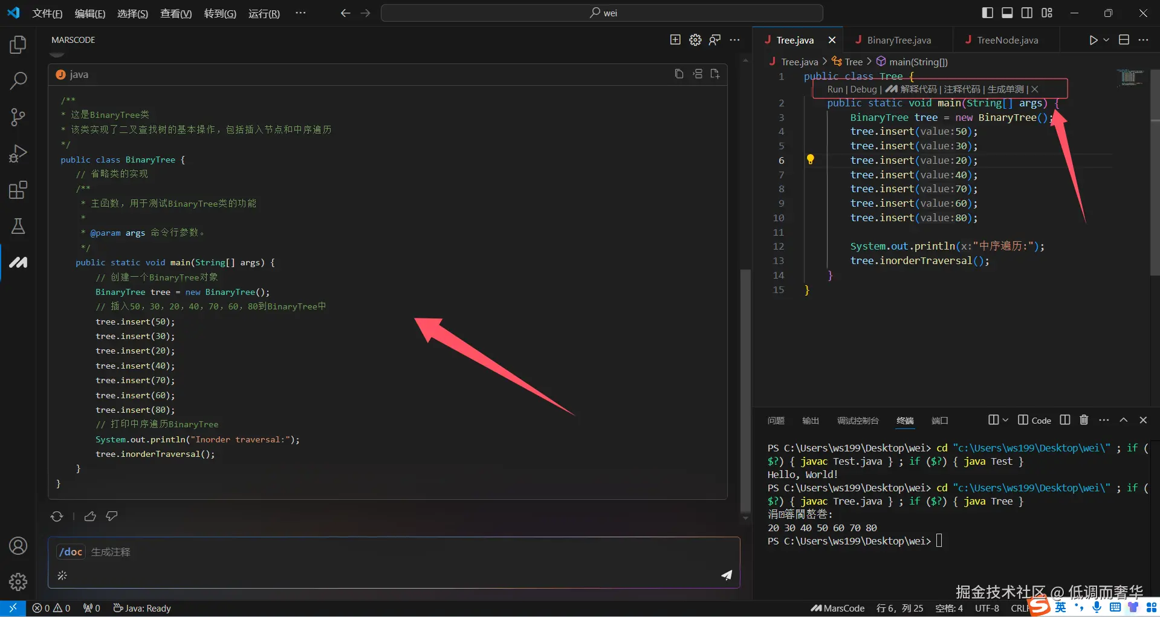This screenshot has width=1160, height=617.
Task: Open the Source Control view
Action: click(x=18, y=117)
